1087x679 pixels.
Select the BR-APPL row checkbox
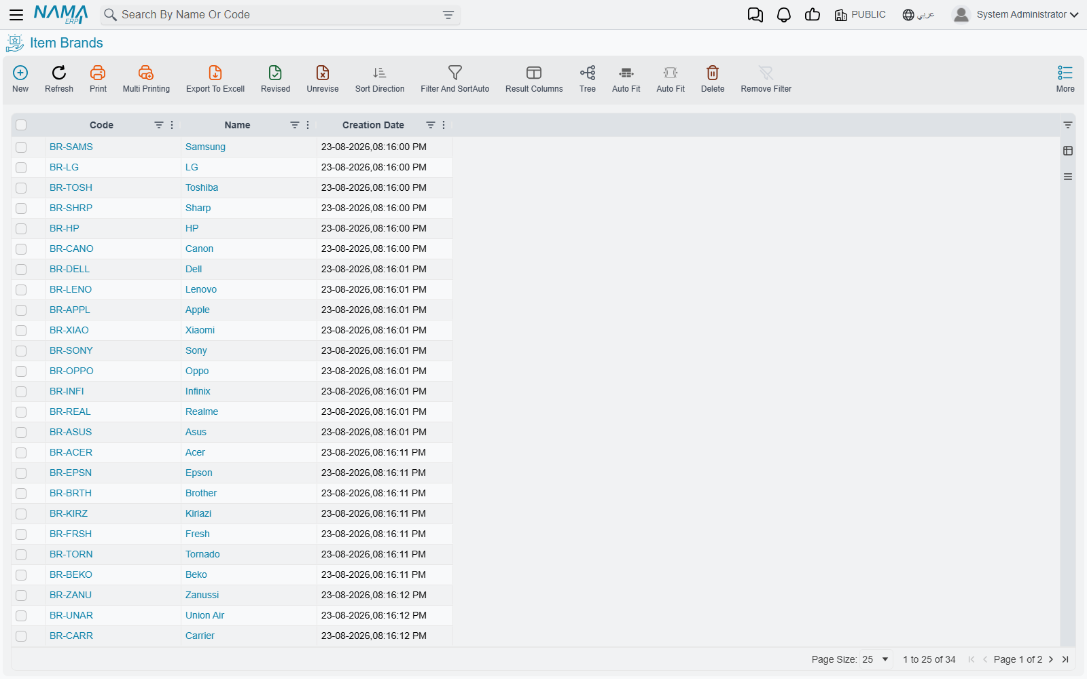[x=21, y=310]
